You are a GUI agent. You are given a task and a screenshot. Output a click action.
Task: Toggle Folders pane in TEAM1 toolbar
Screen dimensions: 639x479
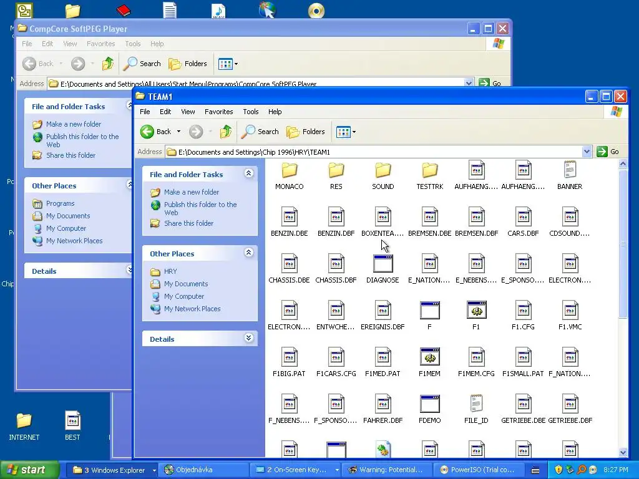pyautogui.click(x=306, y=132)
